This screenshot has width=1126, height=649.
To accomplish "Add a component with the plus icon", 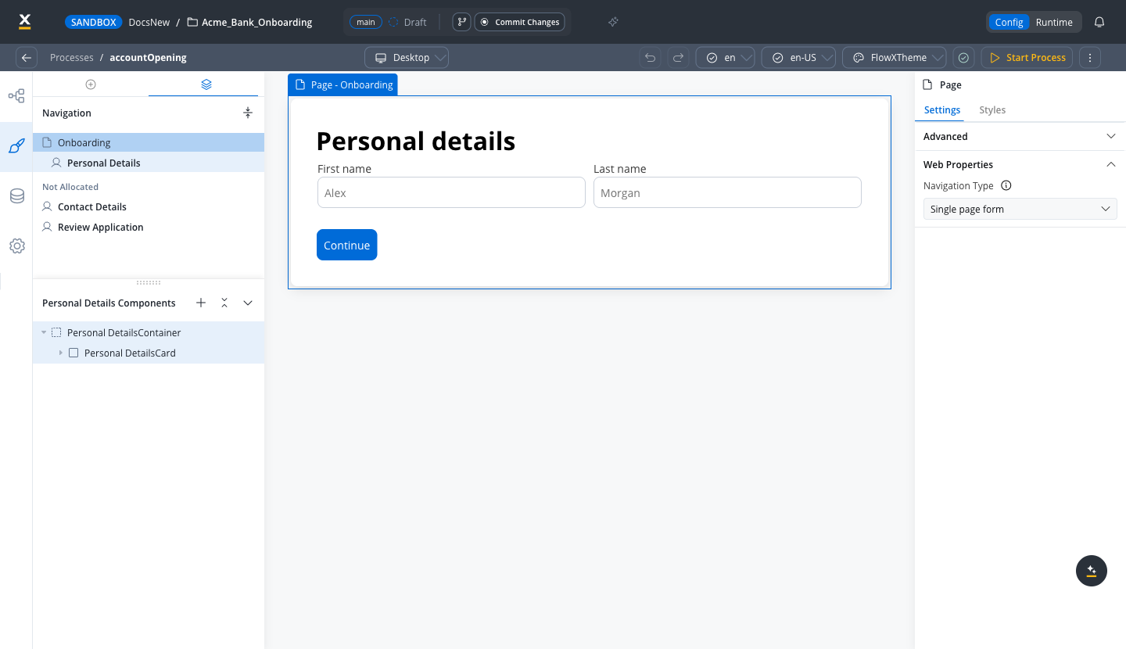I will coord(201,303).
